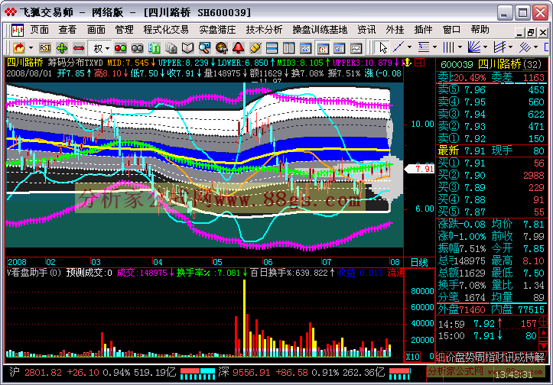
Task: Open the 权 dropdown
Action: coord(101,48)
